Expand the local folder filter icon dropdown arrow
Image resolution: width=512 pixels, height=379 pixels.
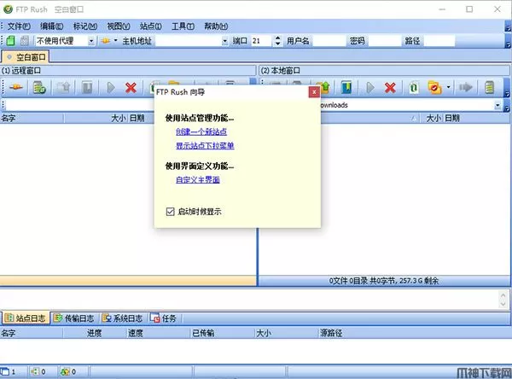tap(448, 87)
